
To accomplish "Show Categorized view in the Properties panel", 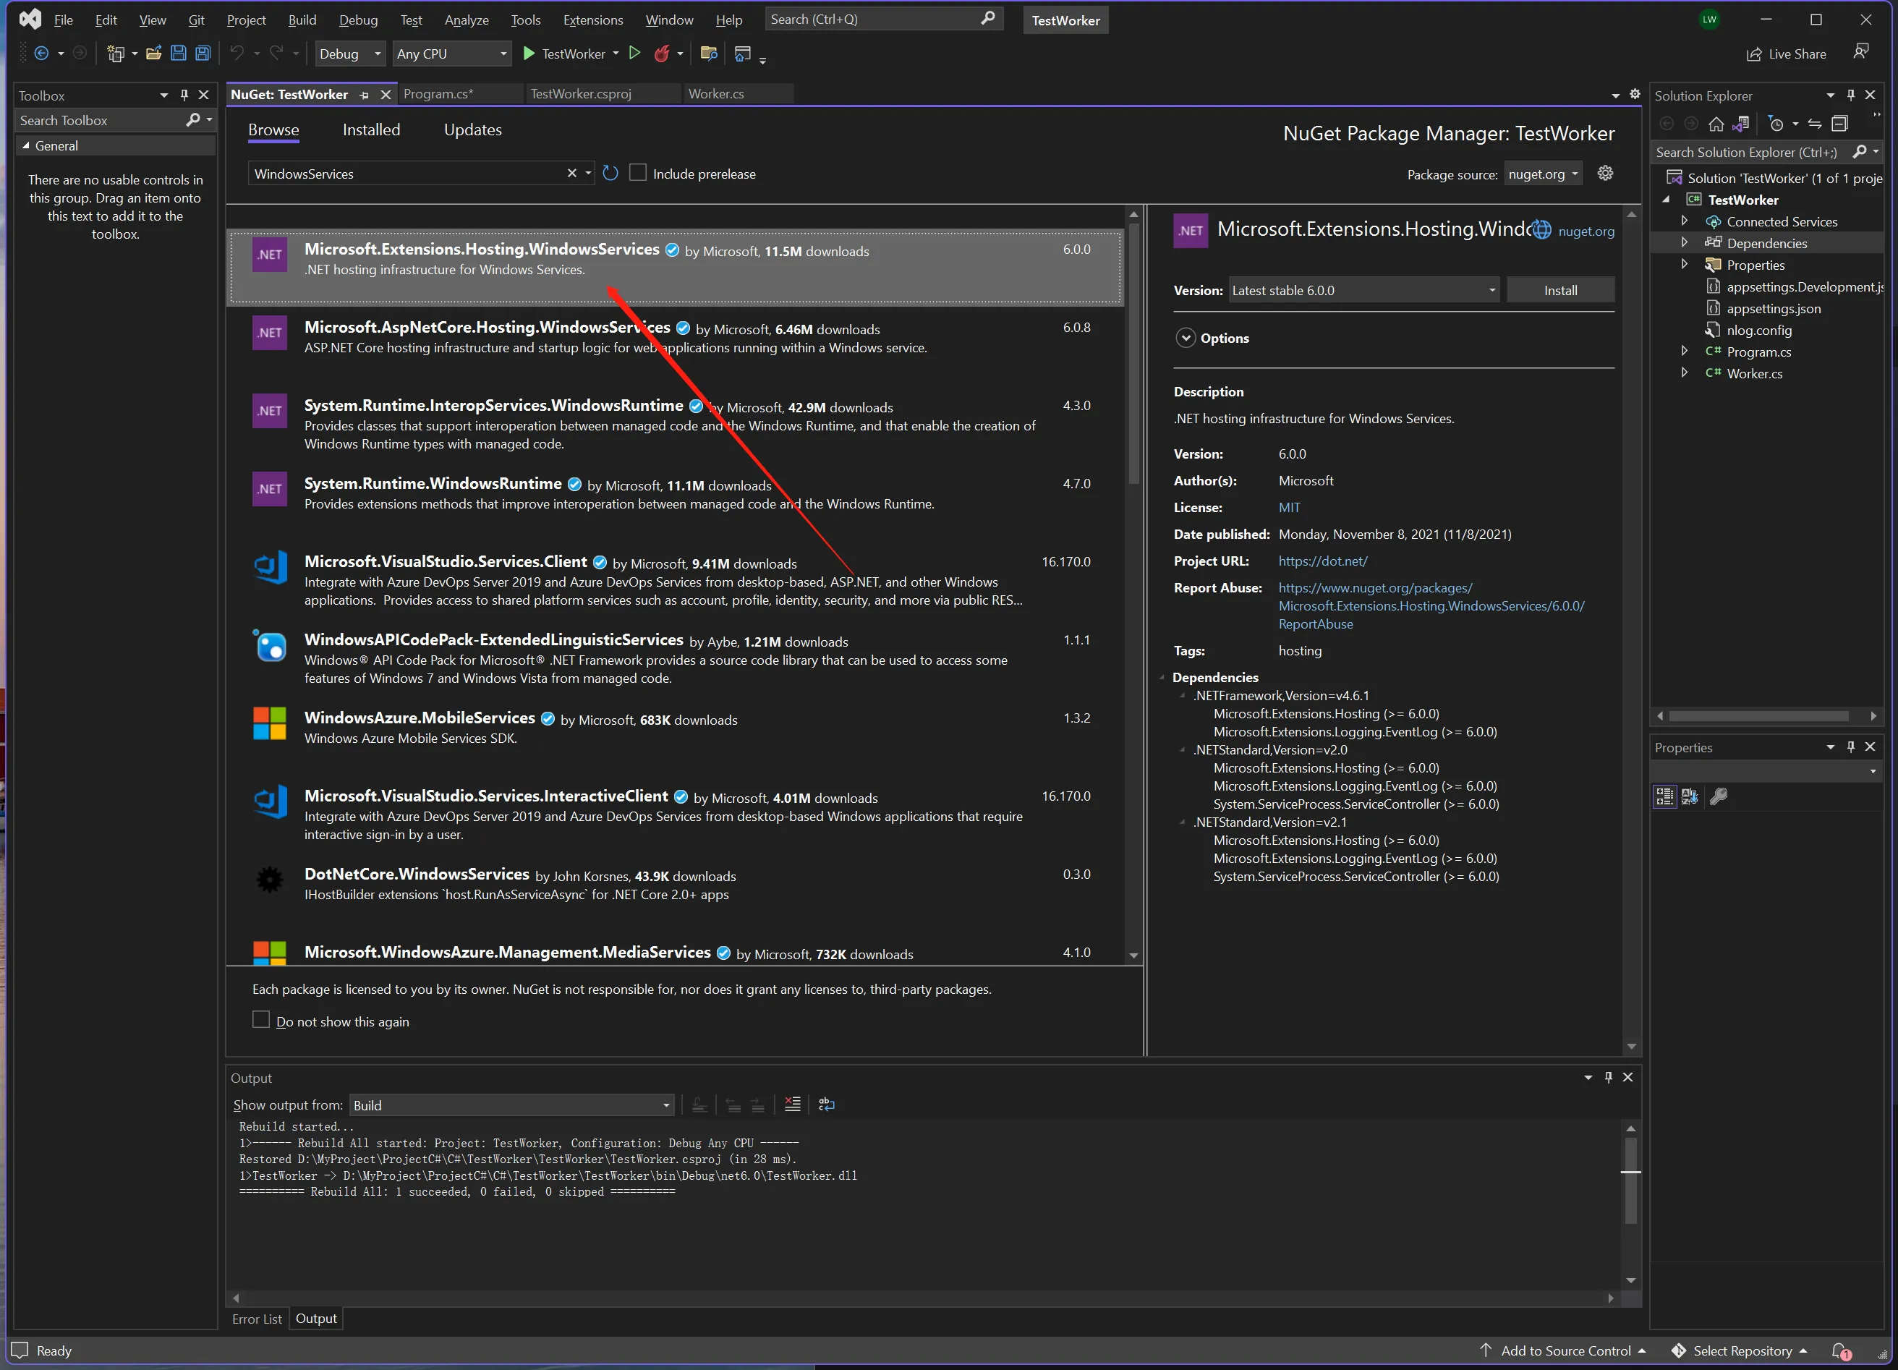I will [1664, 796].
